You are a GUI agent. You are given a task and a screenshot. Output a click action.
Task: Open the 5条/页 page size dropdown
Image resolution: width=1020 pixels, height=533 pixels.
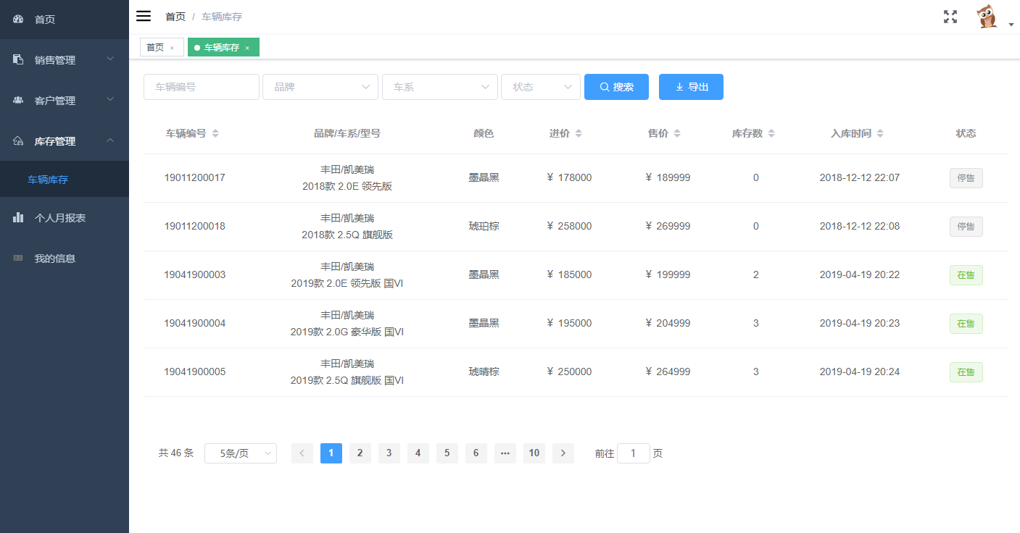[240, 453]
